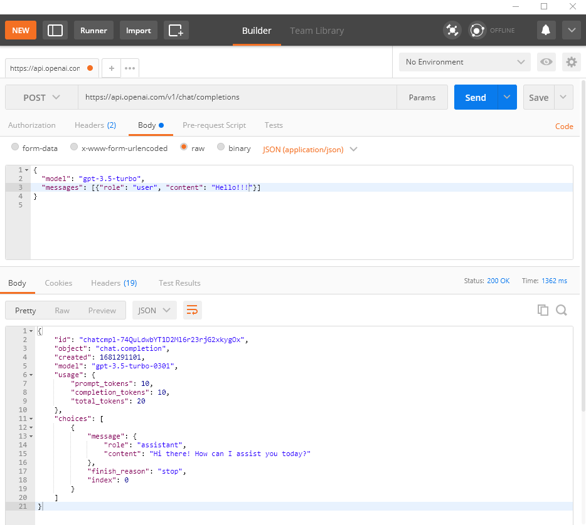Expand the Save options arrow
Viewport: 586px width, 525px height.
click(x=563, y=97)
